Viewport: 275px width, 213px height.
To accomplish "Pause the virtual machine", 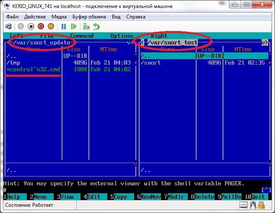I will (64, 26).
